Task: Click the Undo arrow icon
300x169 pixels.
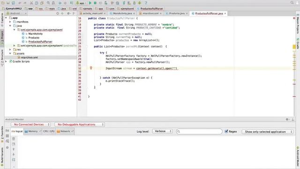Action: tap(20, 3)
